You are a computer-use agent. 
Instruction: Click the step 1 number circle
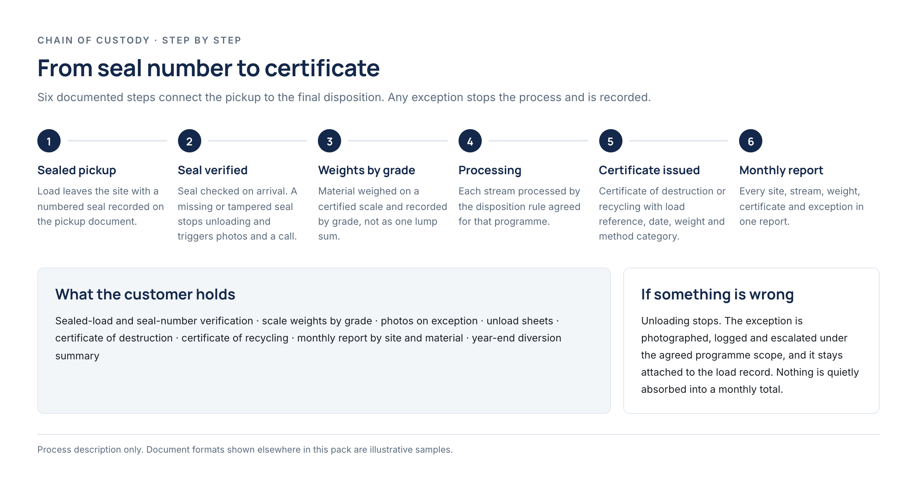(49, 141)
